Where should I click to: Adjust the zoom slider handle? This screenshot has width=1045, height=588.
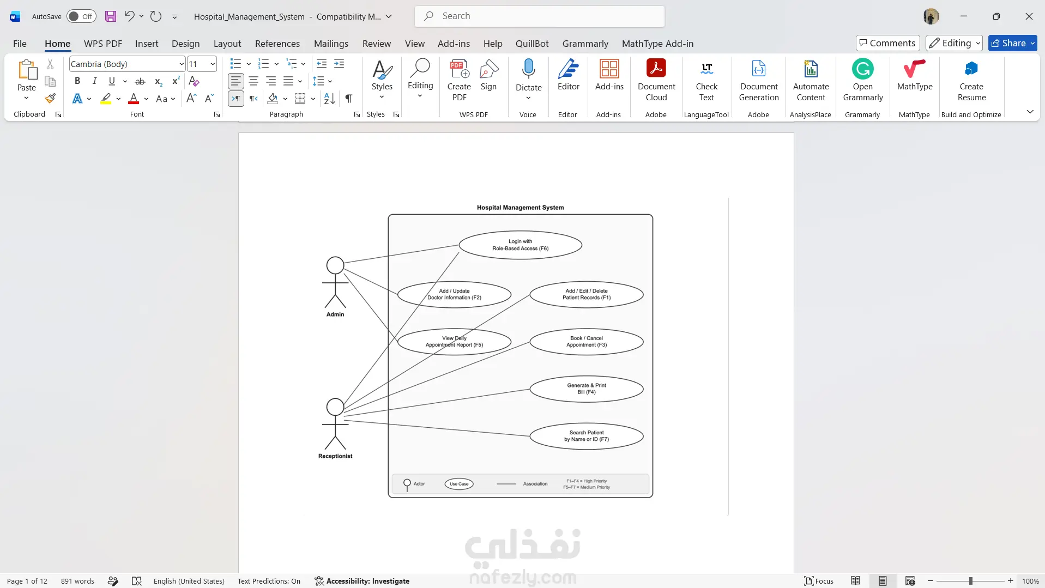[970, 581]
